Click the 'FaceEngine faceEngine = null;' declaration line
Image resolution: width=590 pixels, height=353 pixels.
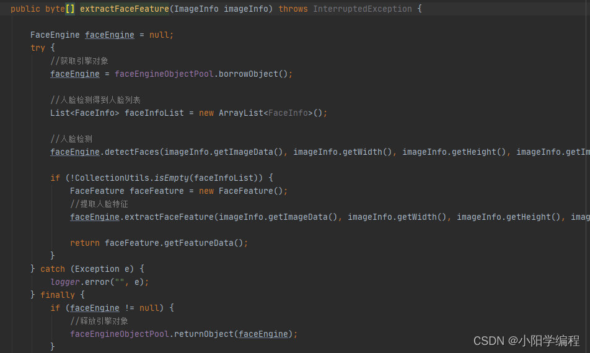click(x=102, y=35)
